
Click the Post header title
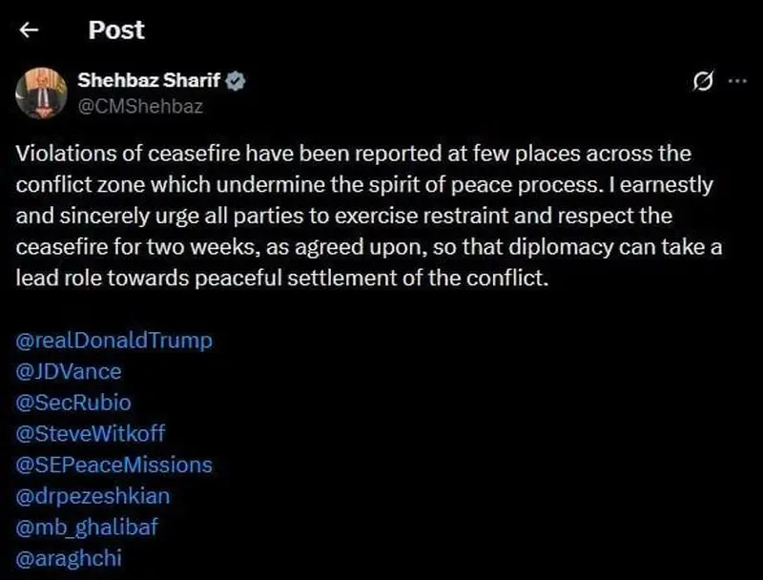point(115,31)
